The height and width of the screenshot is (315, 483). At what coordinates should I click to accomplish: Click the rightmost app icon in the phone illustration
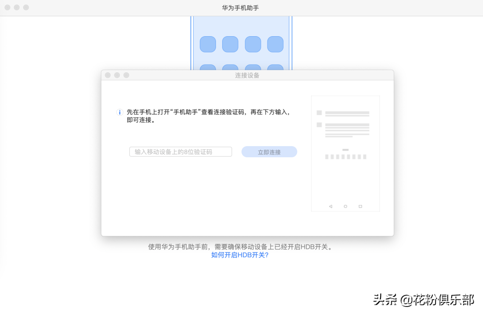pyautogui.click(x=275, y=44)
